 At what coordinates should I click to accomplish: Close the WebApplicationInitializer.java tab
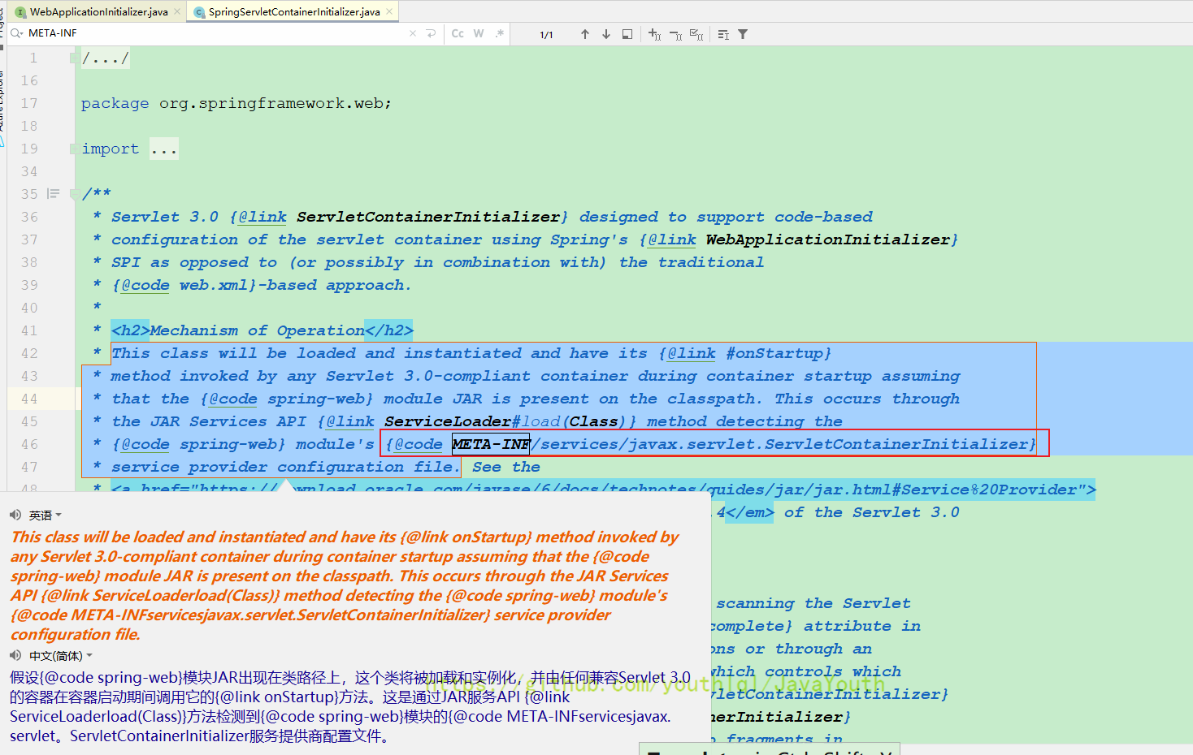click(x=177, y=11)
